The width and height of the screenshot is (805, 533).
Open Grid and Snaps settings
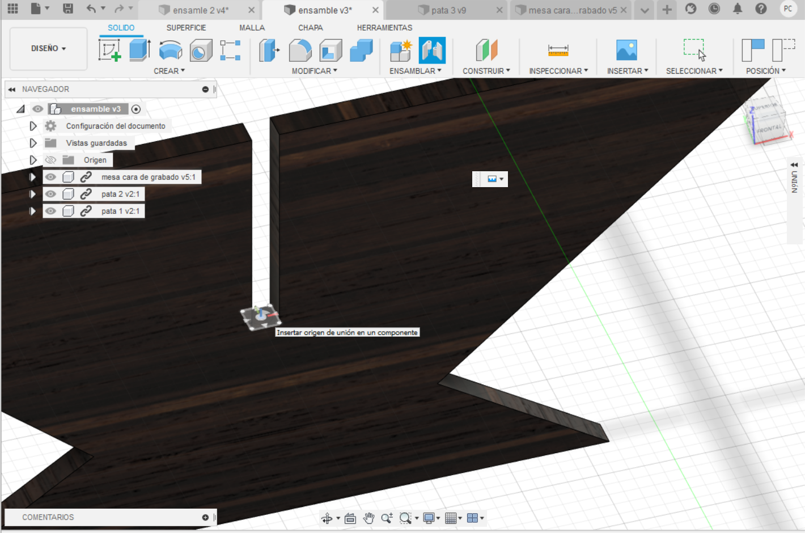451,518
